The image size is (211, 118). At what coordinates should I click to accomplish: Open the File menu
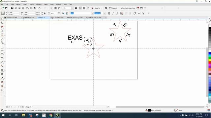pyautogui.click(x=2, y=4)
